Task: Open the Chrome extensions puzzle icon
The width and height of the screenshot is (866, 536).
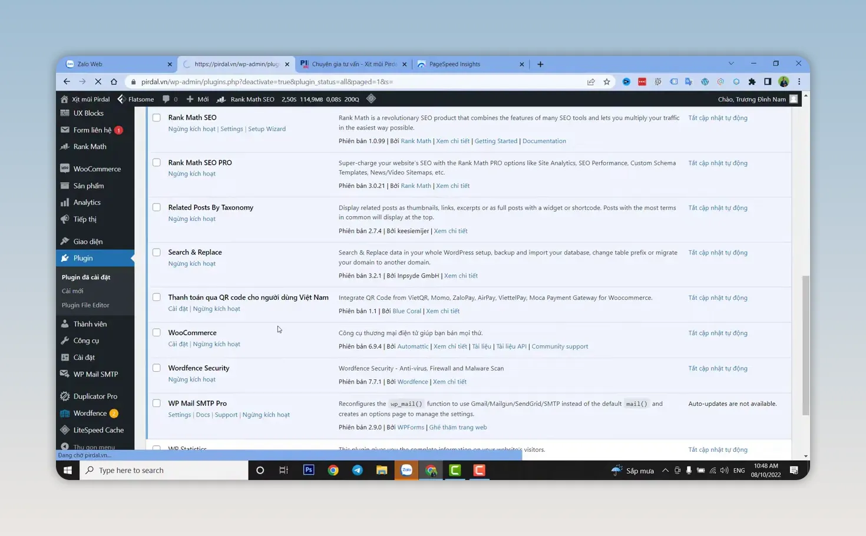Action: [x=752, y=82]
